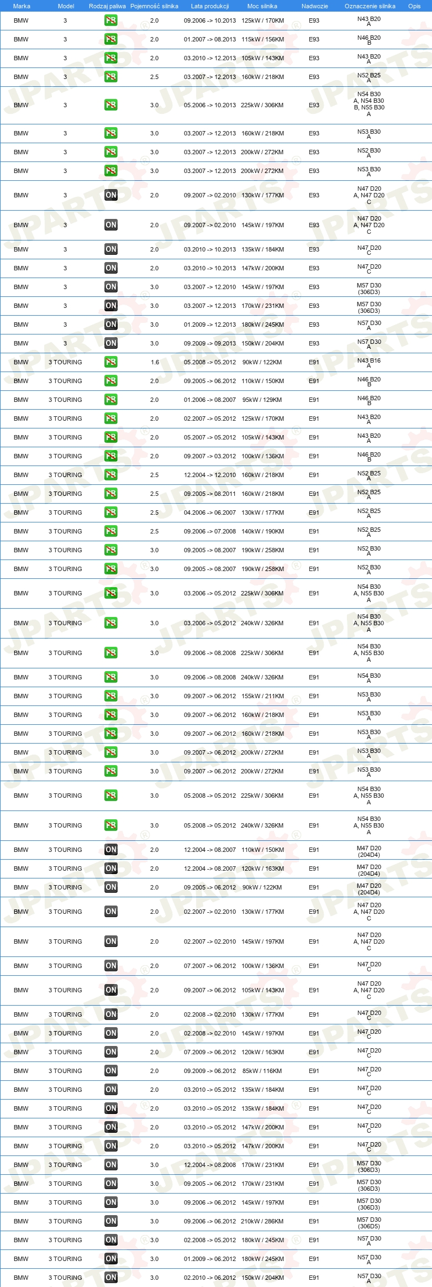
Task: Click the '12.2004 -> 12.2010' production years cell
Action: click(x=210, y=475)
